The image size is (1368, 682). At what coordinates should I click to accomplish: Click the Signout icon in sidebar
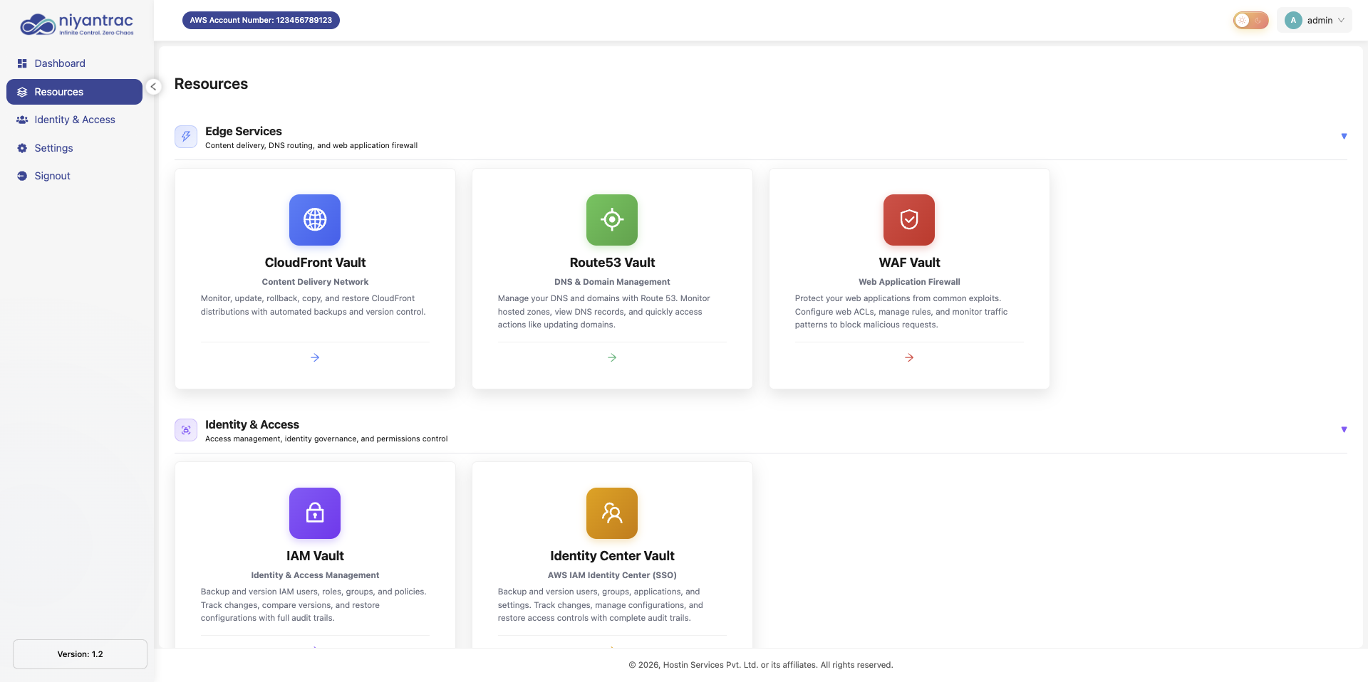click(x=22, y=176)
